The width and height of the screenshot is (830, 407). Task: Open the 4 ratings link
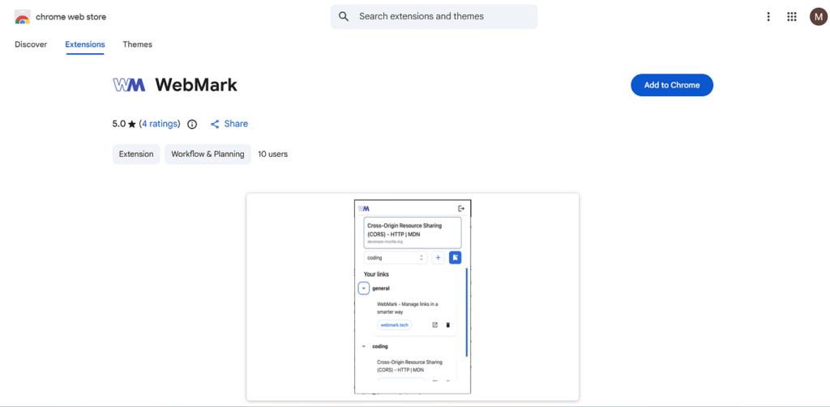pyautogui.click(x=160, y=124)
